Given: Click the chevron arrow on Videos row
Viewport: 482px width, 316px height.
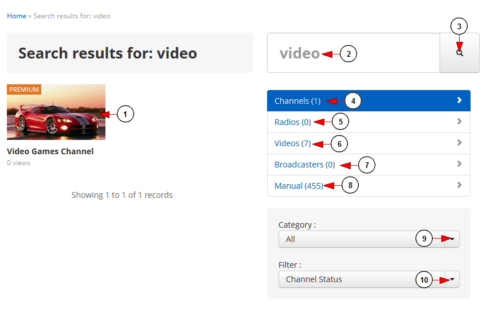Looking at the screenshot, I should point(459,143).
